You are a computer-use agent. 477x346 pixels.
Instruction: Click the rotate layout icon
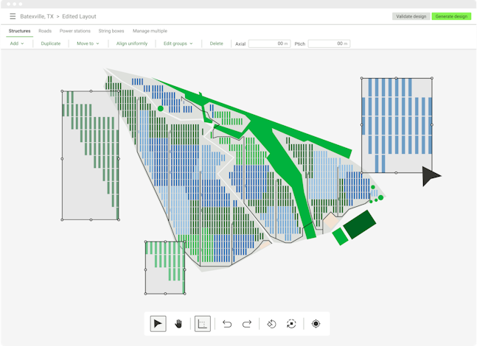(x=271, y=324)
